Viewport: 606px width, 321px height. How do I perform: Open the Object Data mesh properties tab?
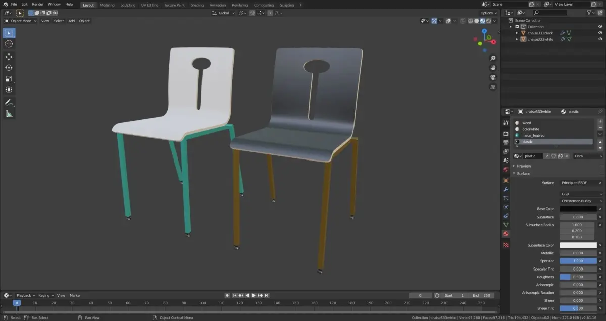[x=506, y=225]
